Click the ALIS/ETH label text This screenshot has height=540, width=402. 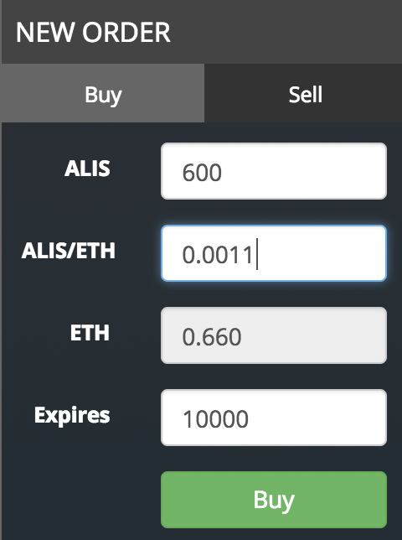[68, 251]
